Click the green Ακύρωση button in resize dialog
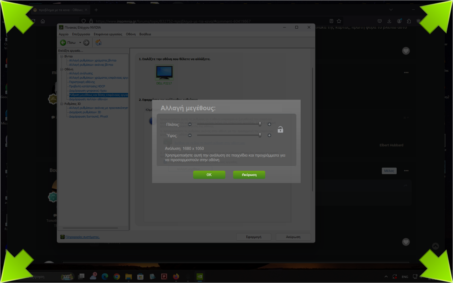This screenshot has width=453, height=283. click(249, 175)
